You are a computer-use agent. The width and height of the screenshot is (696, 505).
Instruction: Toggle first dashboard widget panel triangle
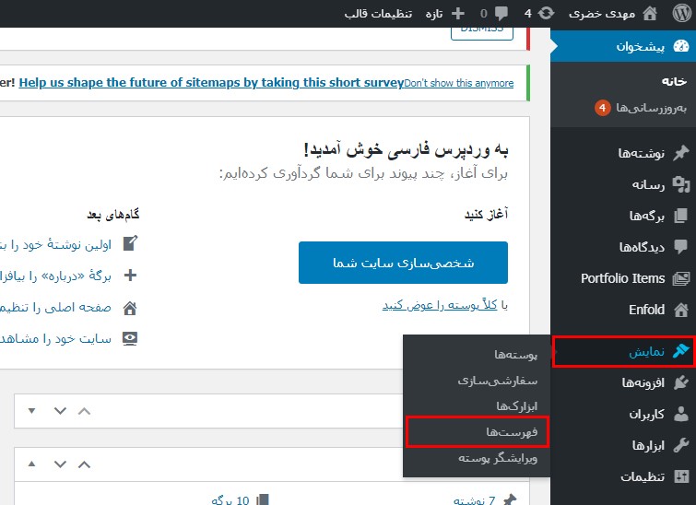click(31, 411)
